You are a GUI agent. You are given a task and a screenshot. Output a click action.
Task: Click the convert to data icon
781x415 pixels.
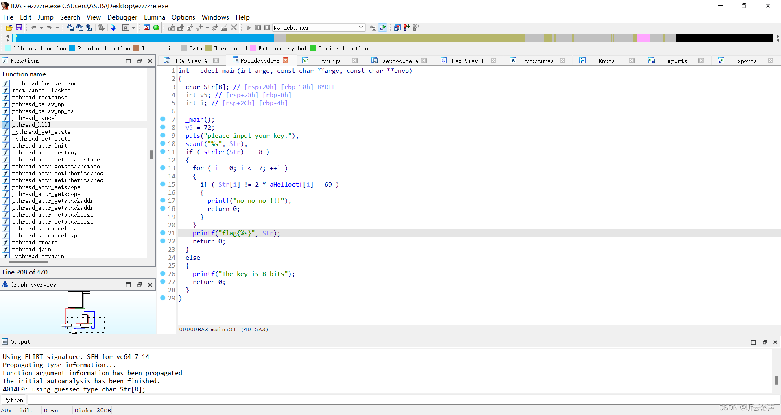point(181,28)
